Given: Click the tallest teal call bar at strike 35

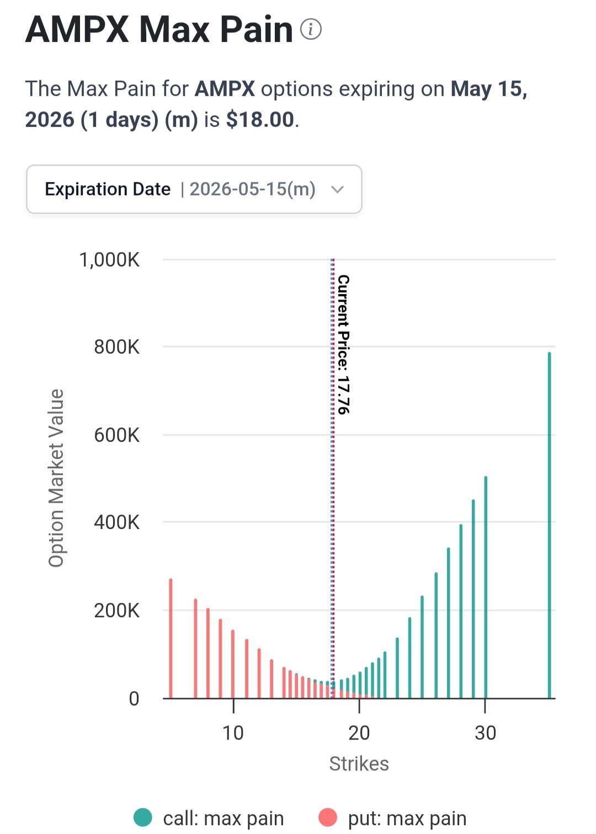Looking at the screenshot, I should [x=549, y=525].
